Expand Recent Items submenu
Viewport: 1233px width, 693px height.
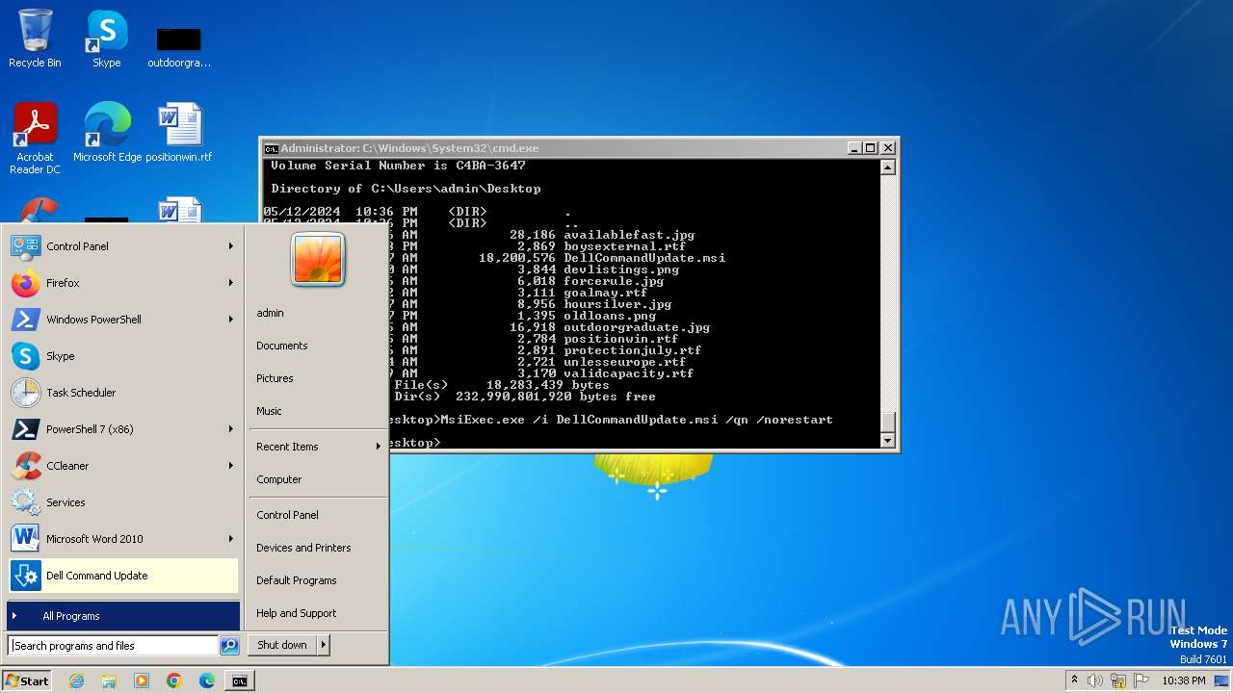point(317,447)
